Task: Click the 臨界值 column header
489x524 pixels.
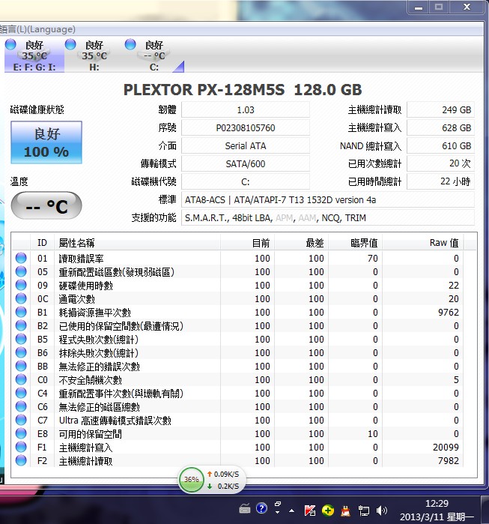Action: pyautogui.click(x=356, y=243)
